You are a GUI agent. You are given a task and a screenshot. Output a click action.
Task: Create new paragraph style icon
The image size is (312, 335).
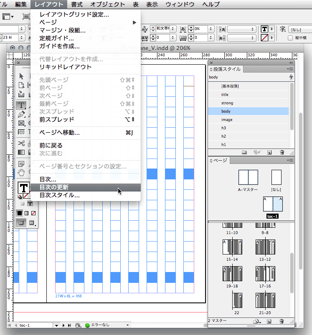tap(269, 152)
